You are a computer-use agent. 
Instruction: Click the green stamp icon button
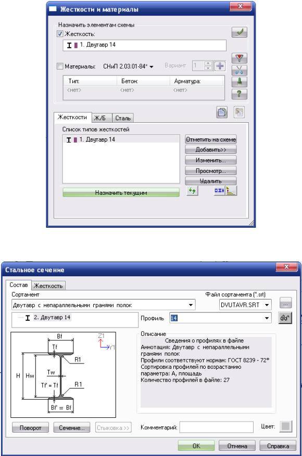point(239,82)
